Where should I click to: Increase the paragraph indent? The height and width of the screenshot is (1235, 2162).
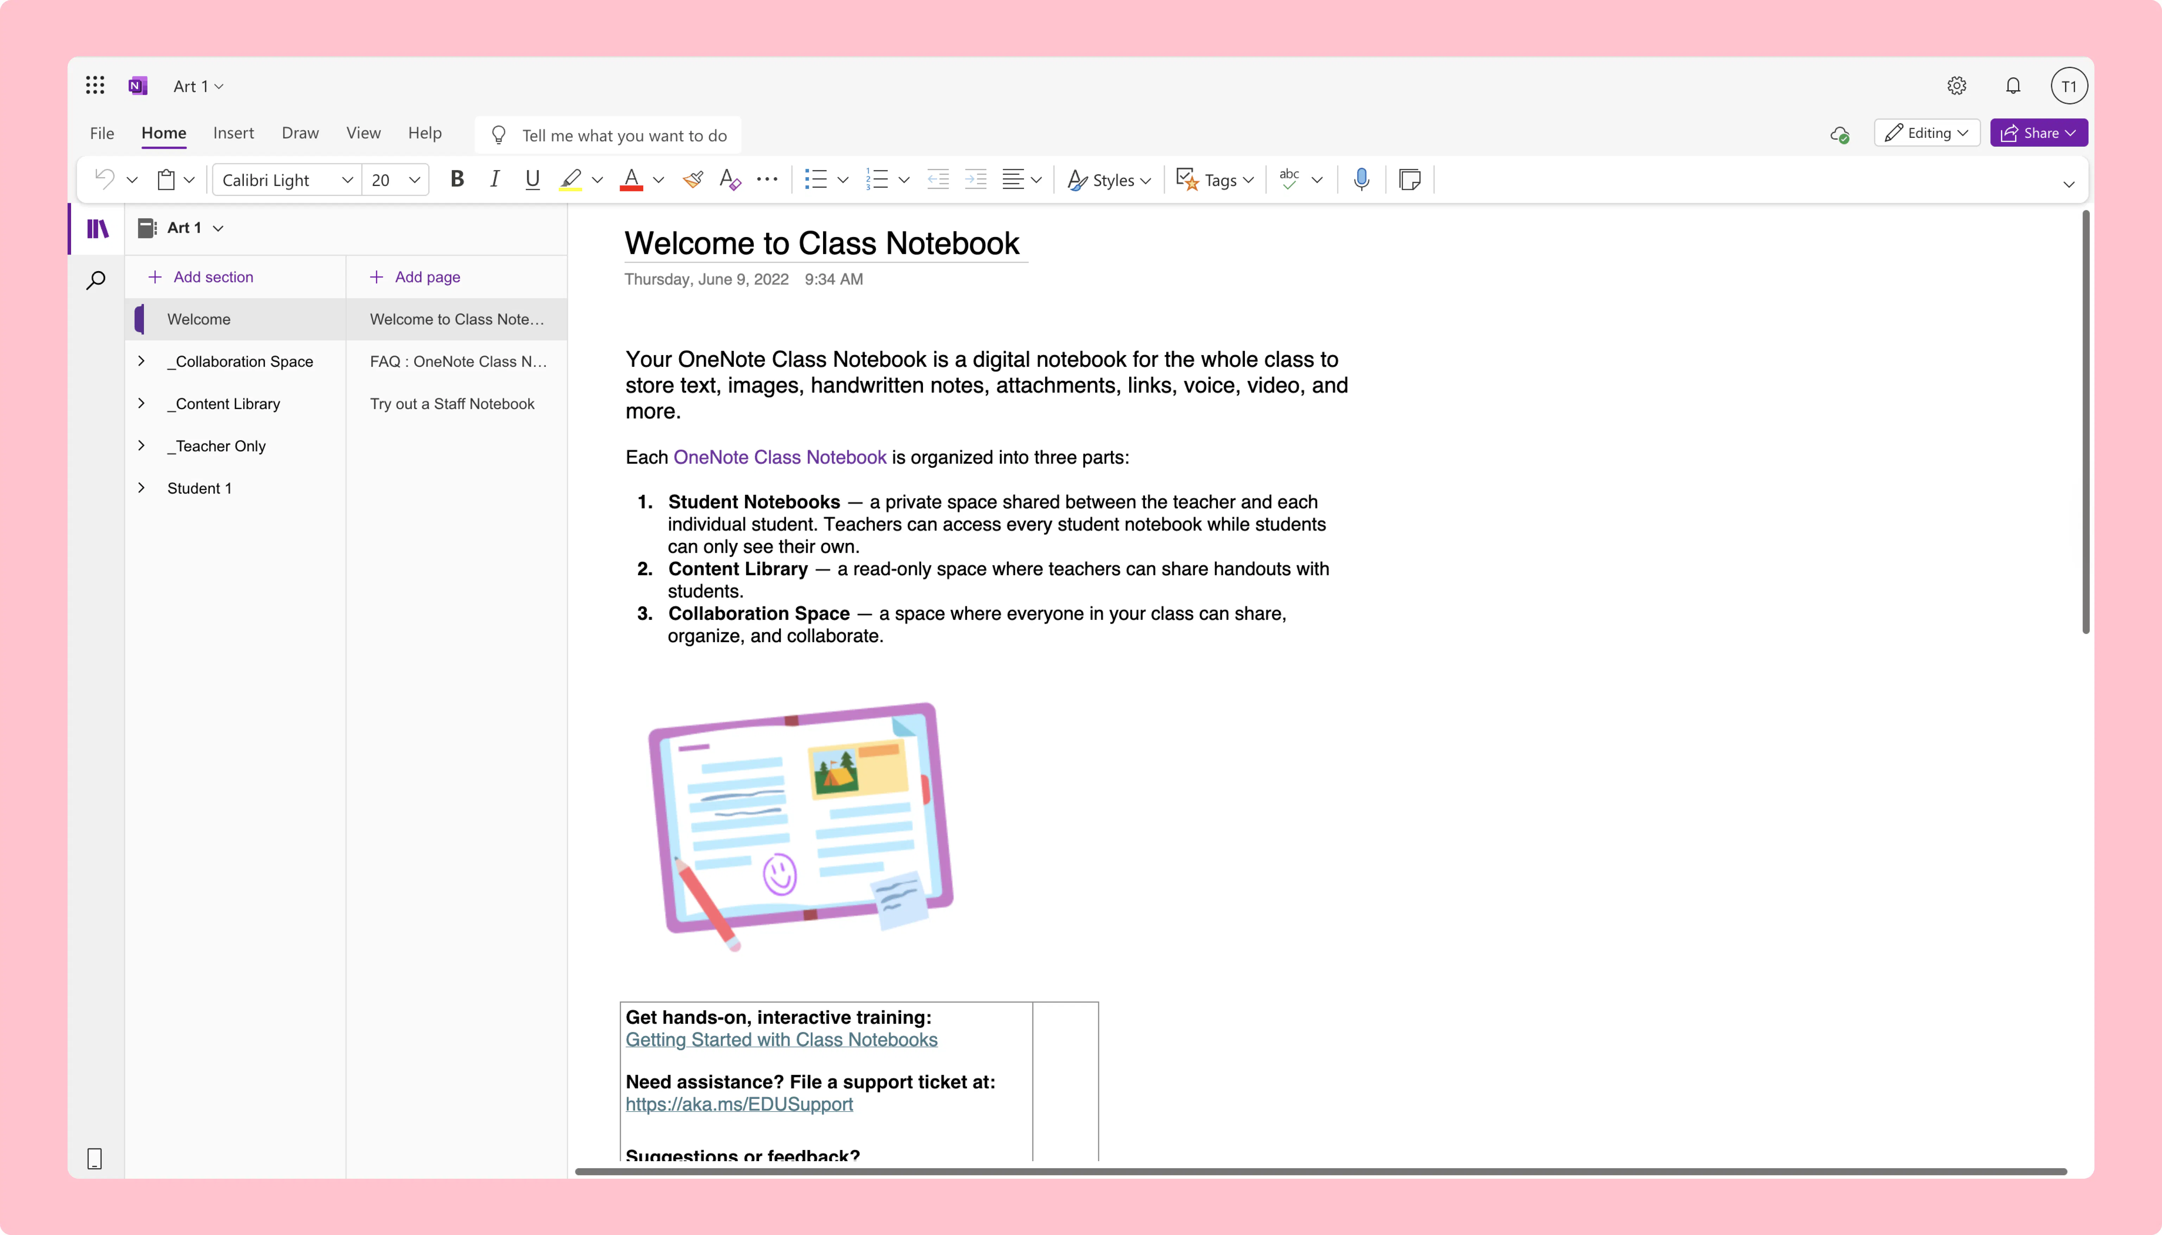click(976, 179)
